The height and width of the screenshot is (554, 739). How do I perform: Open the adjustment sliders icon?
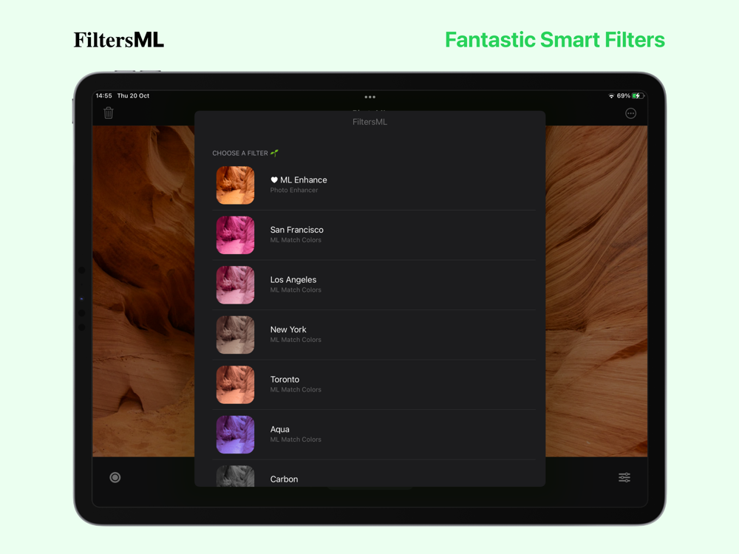click(624, 478)
